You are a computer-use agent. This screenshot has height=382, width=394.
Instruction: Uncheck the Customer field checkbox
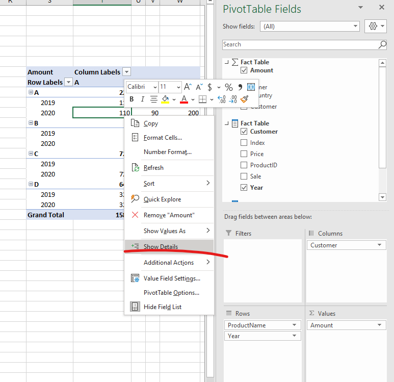point(244,132)
